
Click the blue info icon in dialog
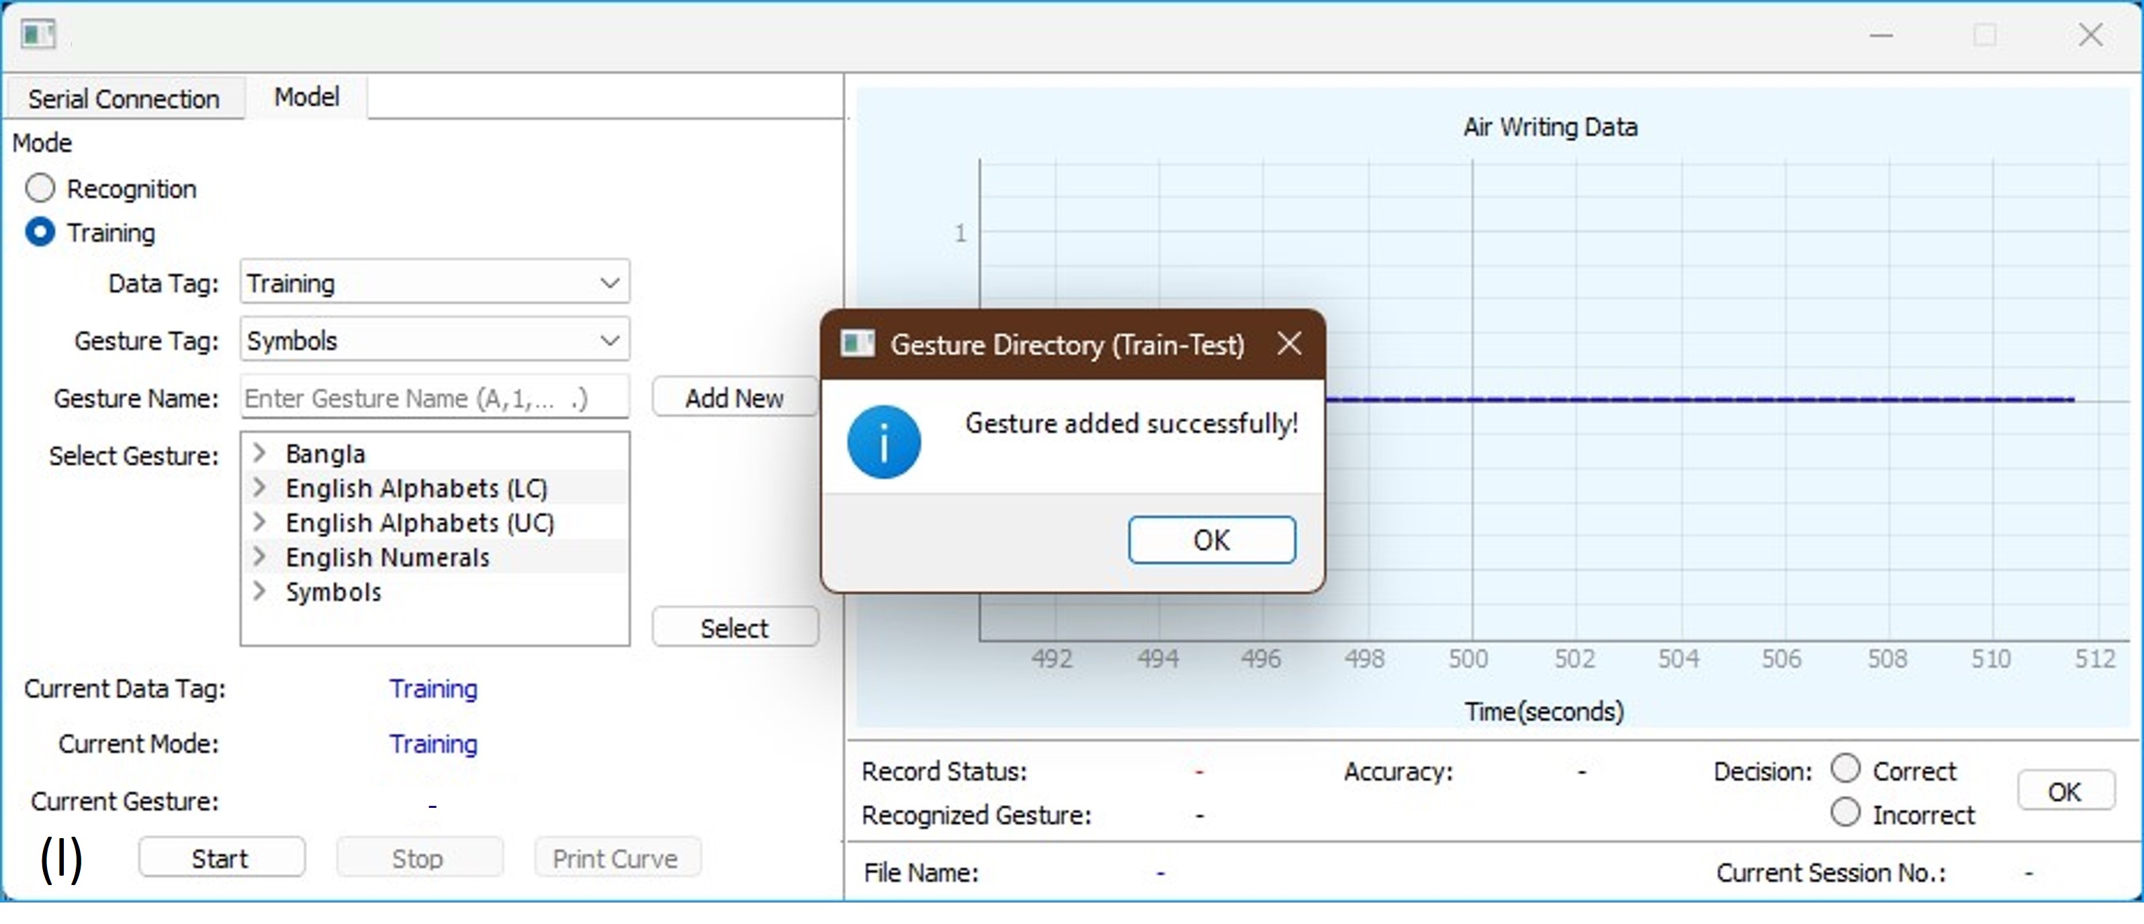[x=883, y=442]
